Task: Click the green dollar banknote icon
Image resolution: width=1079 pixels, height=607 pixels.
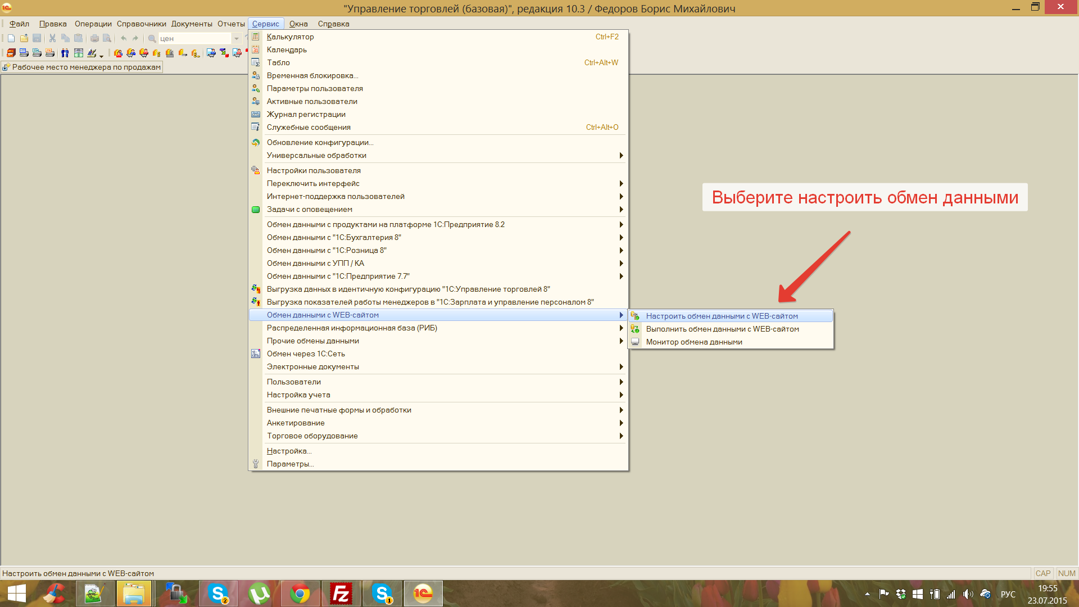Action: click(79, 53)
